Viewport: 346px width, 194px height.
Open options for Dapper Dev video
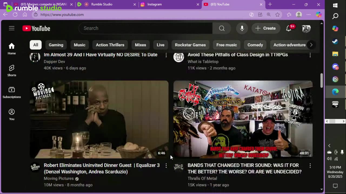point(166,55)
